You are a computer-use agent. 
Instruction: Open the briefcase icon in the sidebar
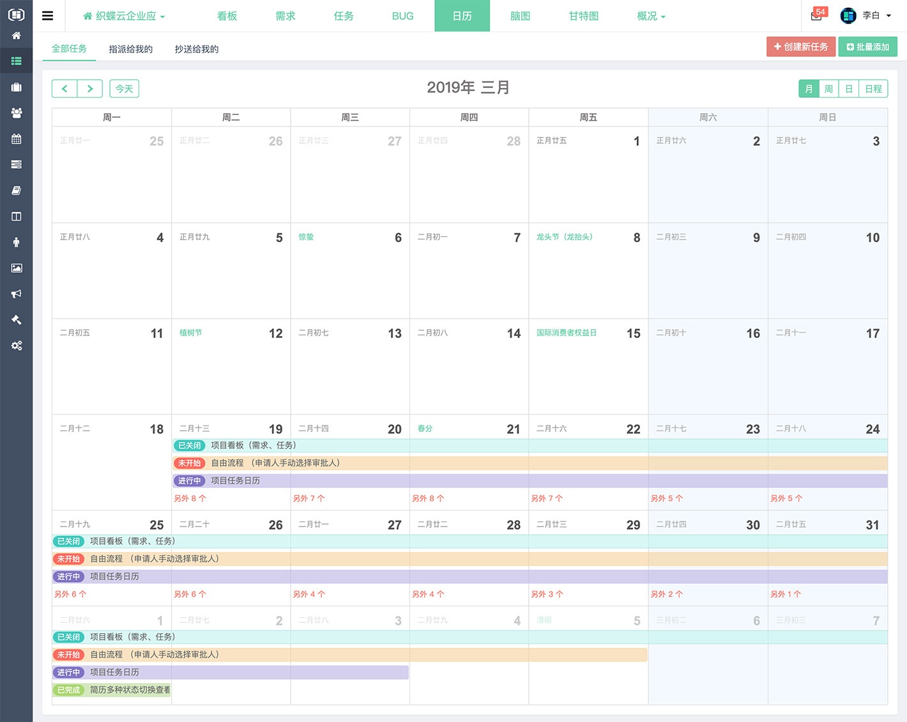[x=16, y=87]
